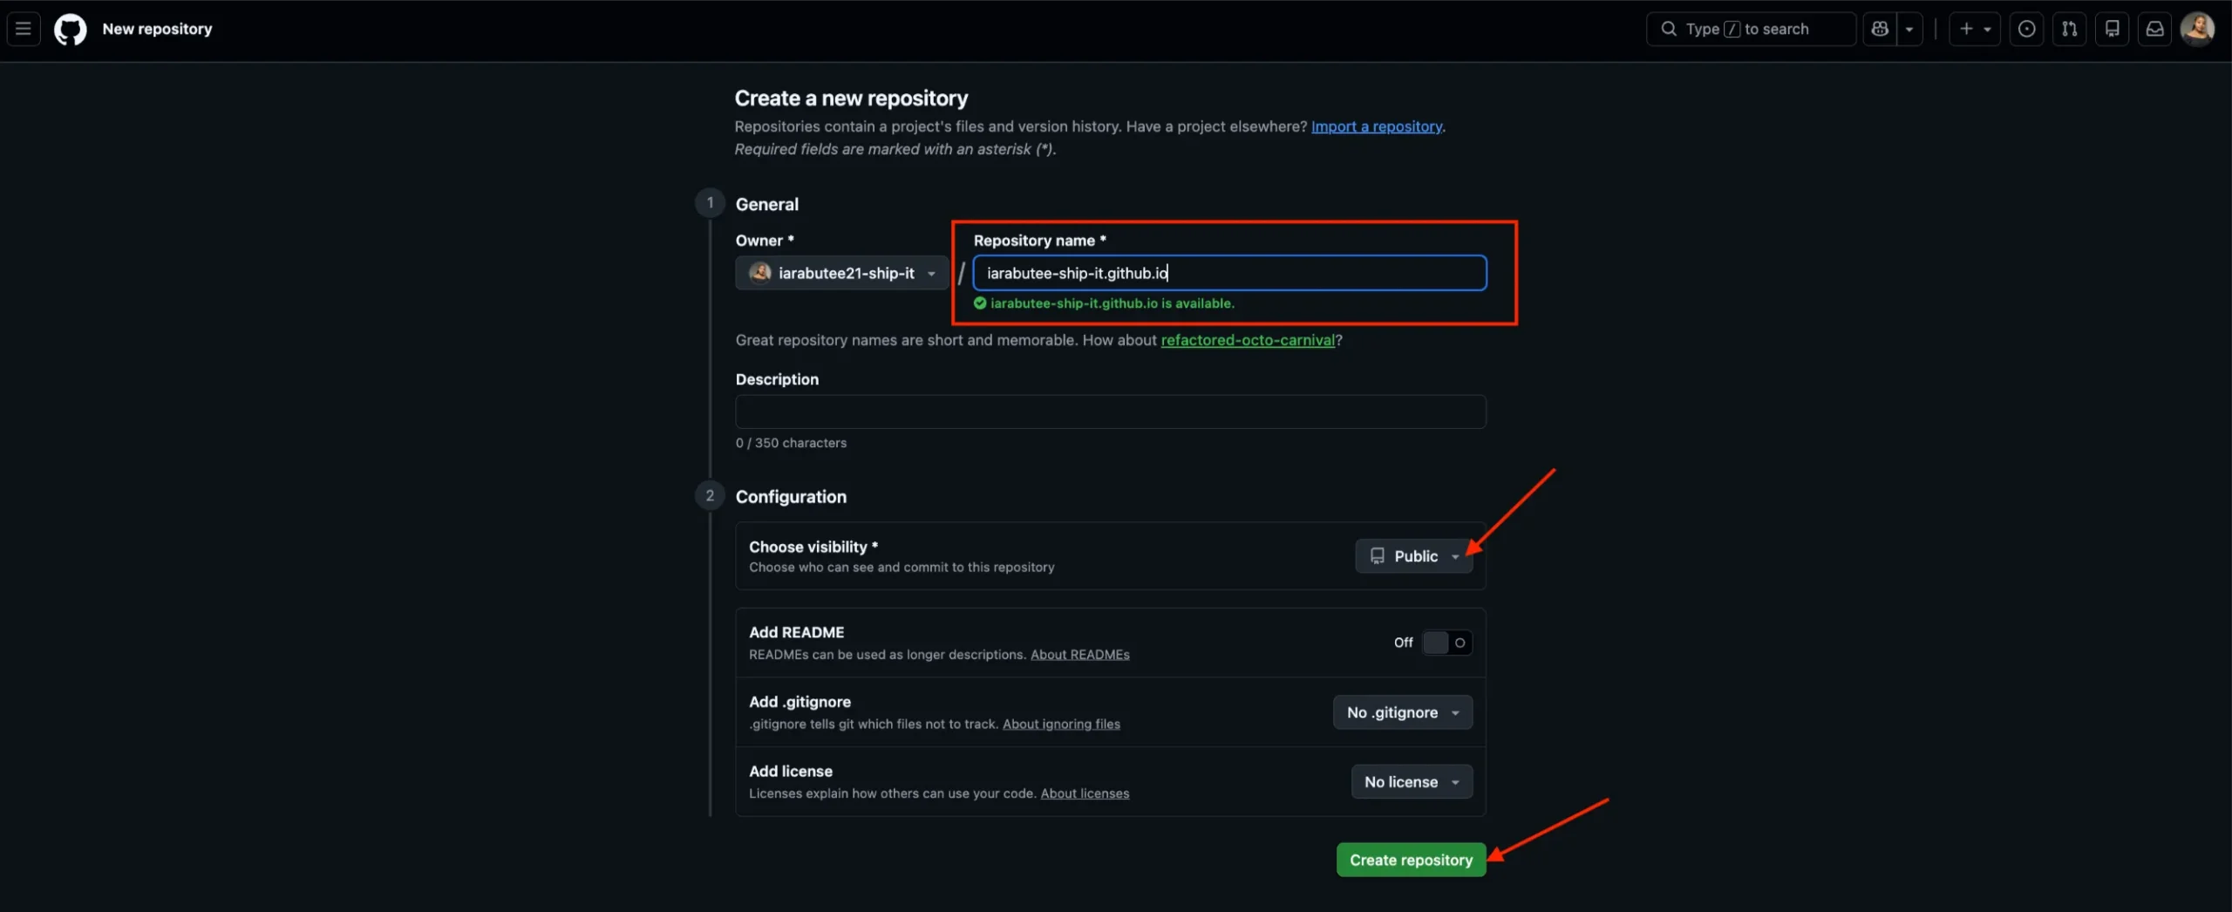
Task: Click the 'Add license' label
Action: point(791,772)
